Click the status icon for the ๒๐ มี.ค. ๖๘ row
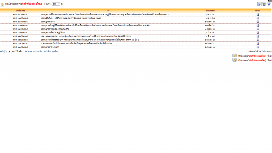 (258, 25)
